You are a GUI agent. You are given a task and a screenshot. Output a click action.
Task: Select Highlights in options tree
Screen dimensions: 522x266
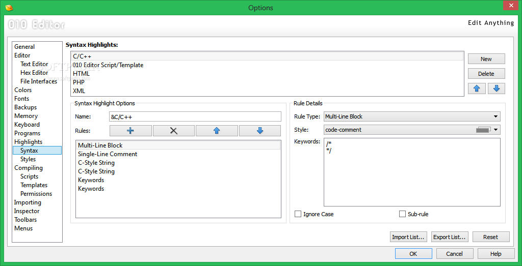(x=29, y=142)
